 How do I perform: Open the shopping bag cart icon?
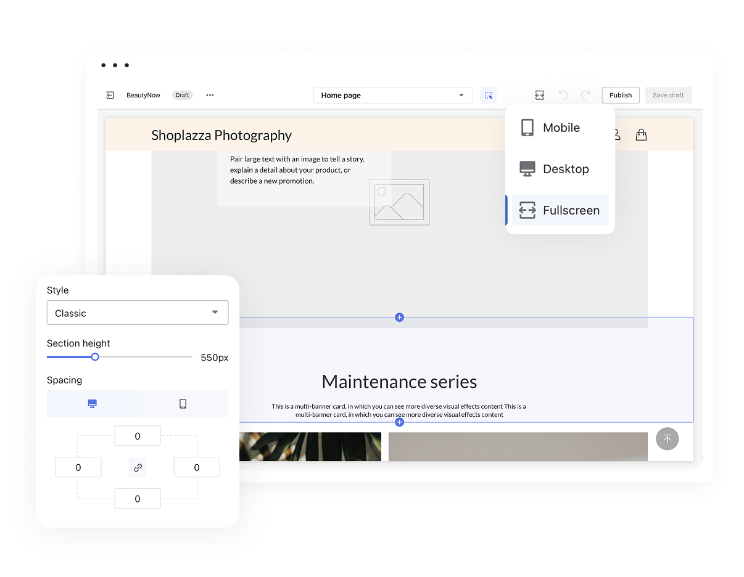[x=641, y=134]
